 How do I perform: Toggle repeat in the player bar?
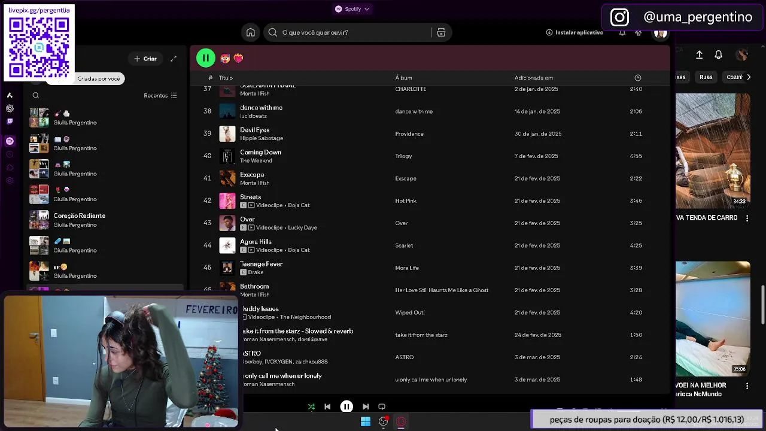point(382,406)
